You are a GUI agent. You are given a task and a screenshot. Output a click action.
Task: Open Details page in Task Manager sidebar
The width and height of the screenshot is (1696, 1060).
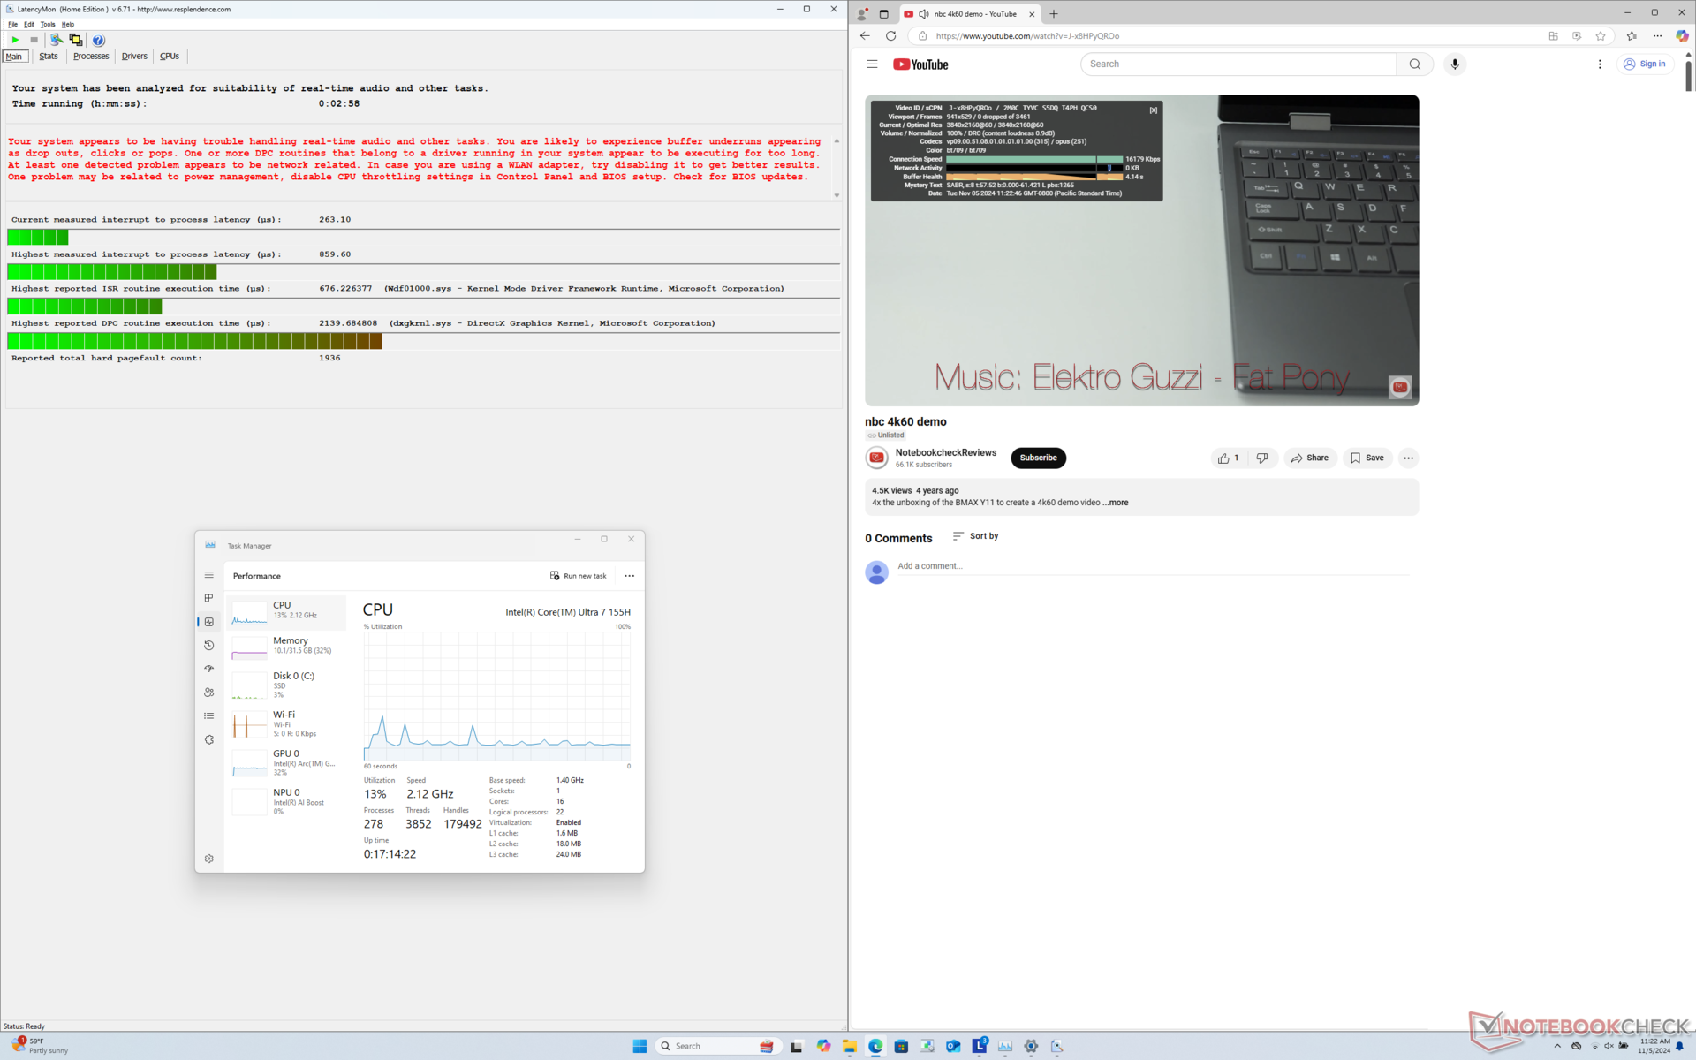coord(209,716)
